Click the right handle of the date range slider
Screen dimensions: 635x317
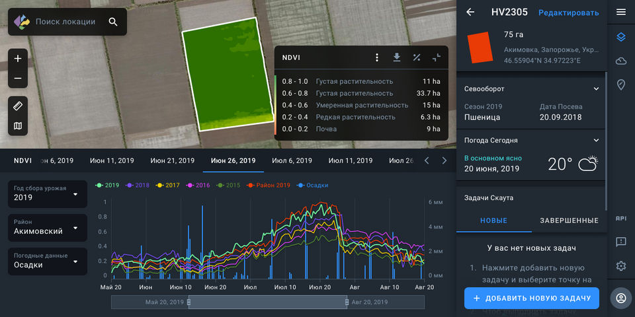tap(347, 302)
